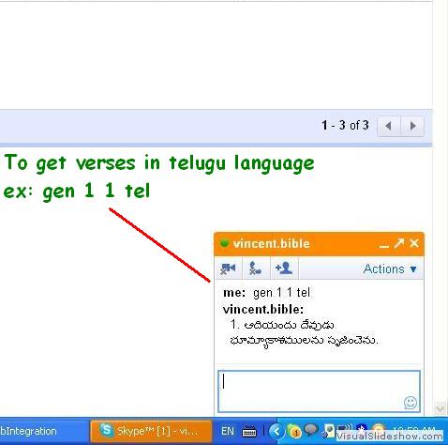Click the vincent.bible chat title bar
The image size is (448, 445).
319,243
